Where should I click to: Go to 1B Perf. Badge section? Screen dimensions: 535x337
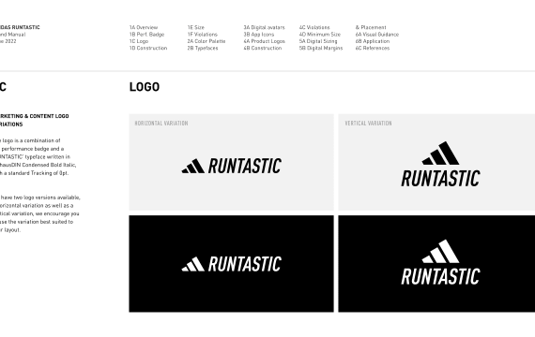pyautogui.click(x=146, y=35)
